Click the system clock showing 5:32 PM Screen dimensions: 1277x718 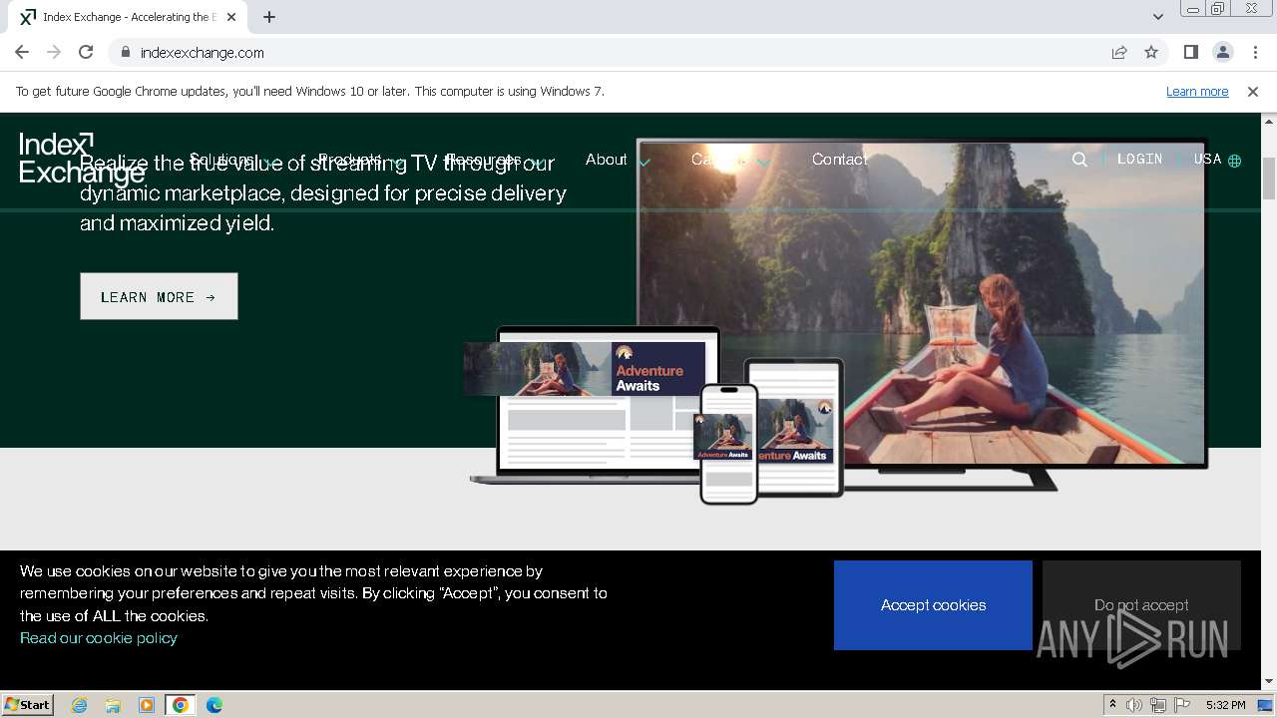1225,705
